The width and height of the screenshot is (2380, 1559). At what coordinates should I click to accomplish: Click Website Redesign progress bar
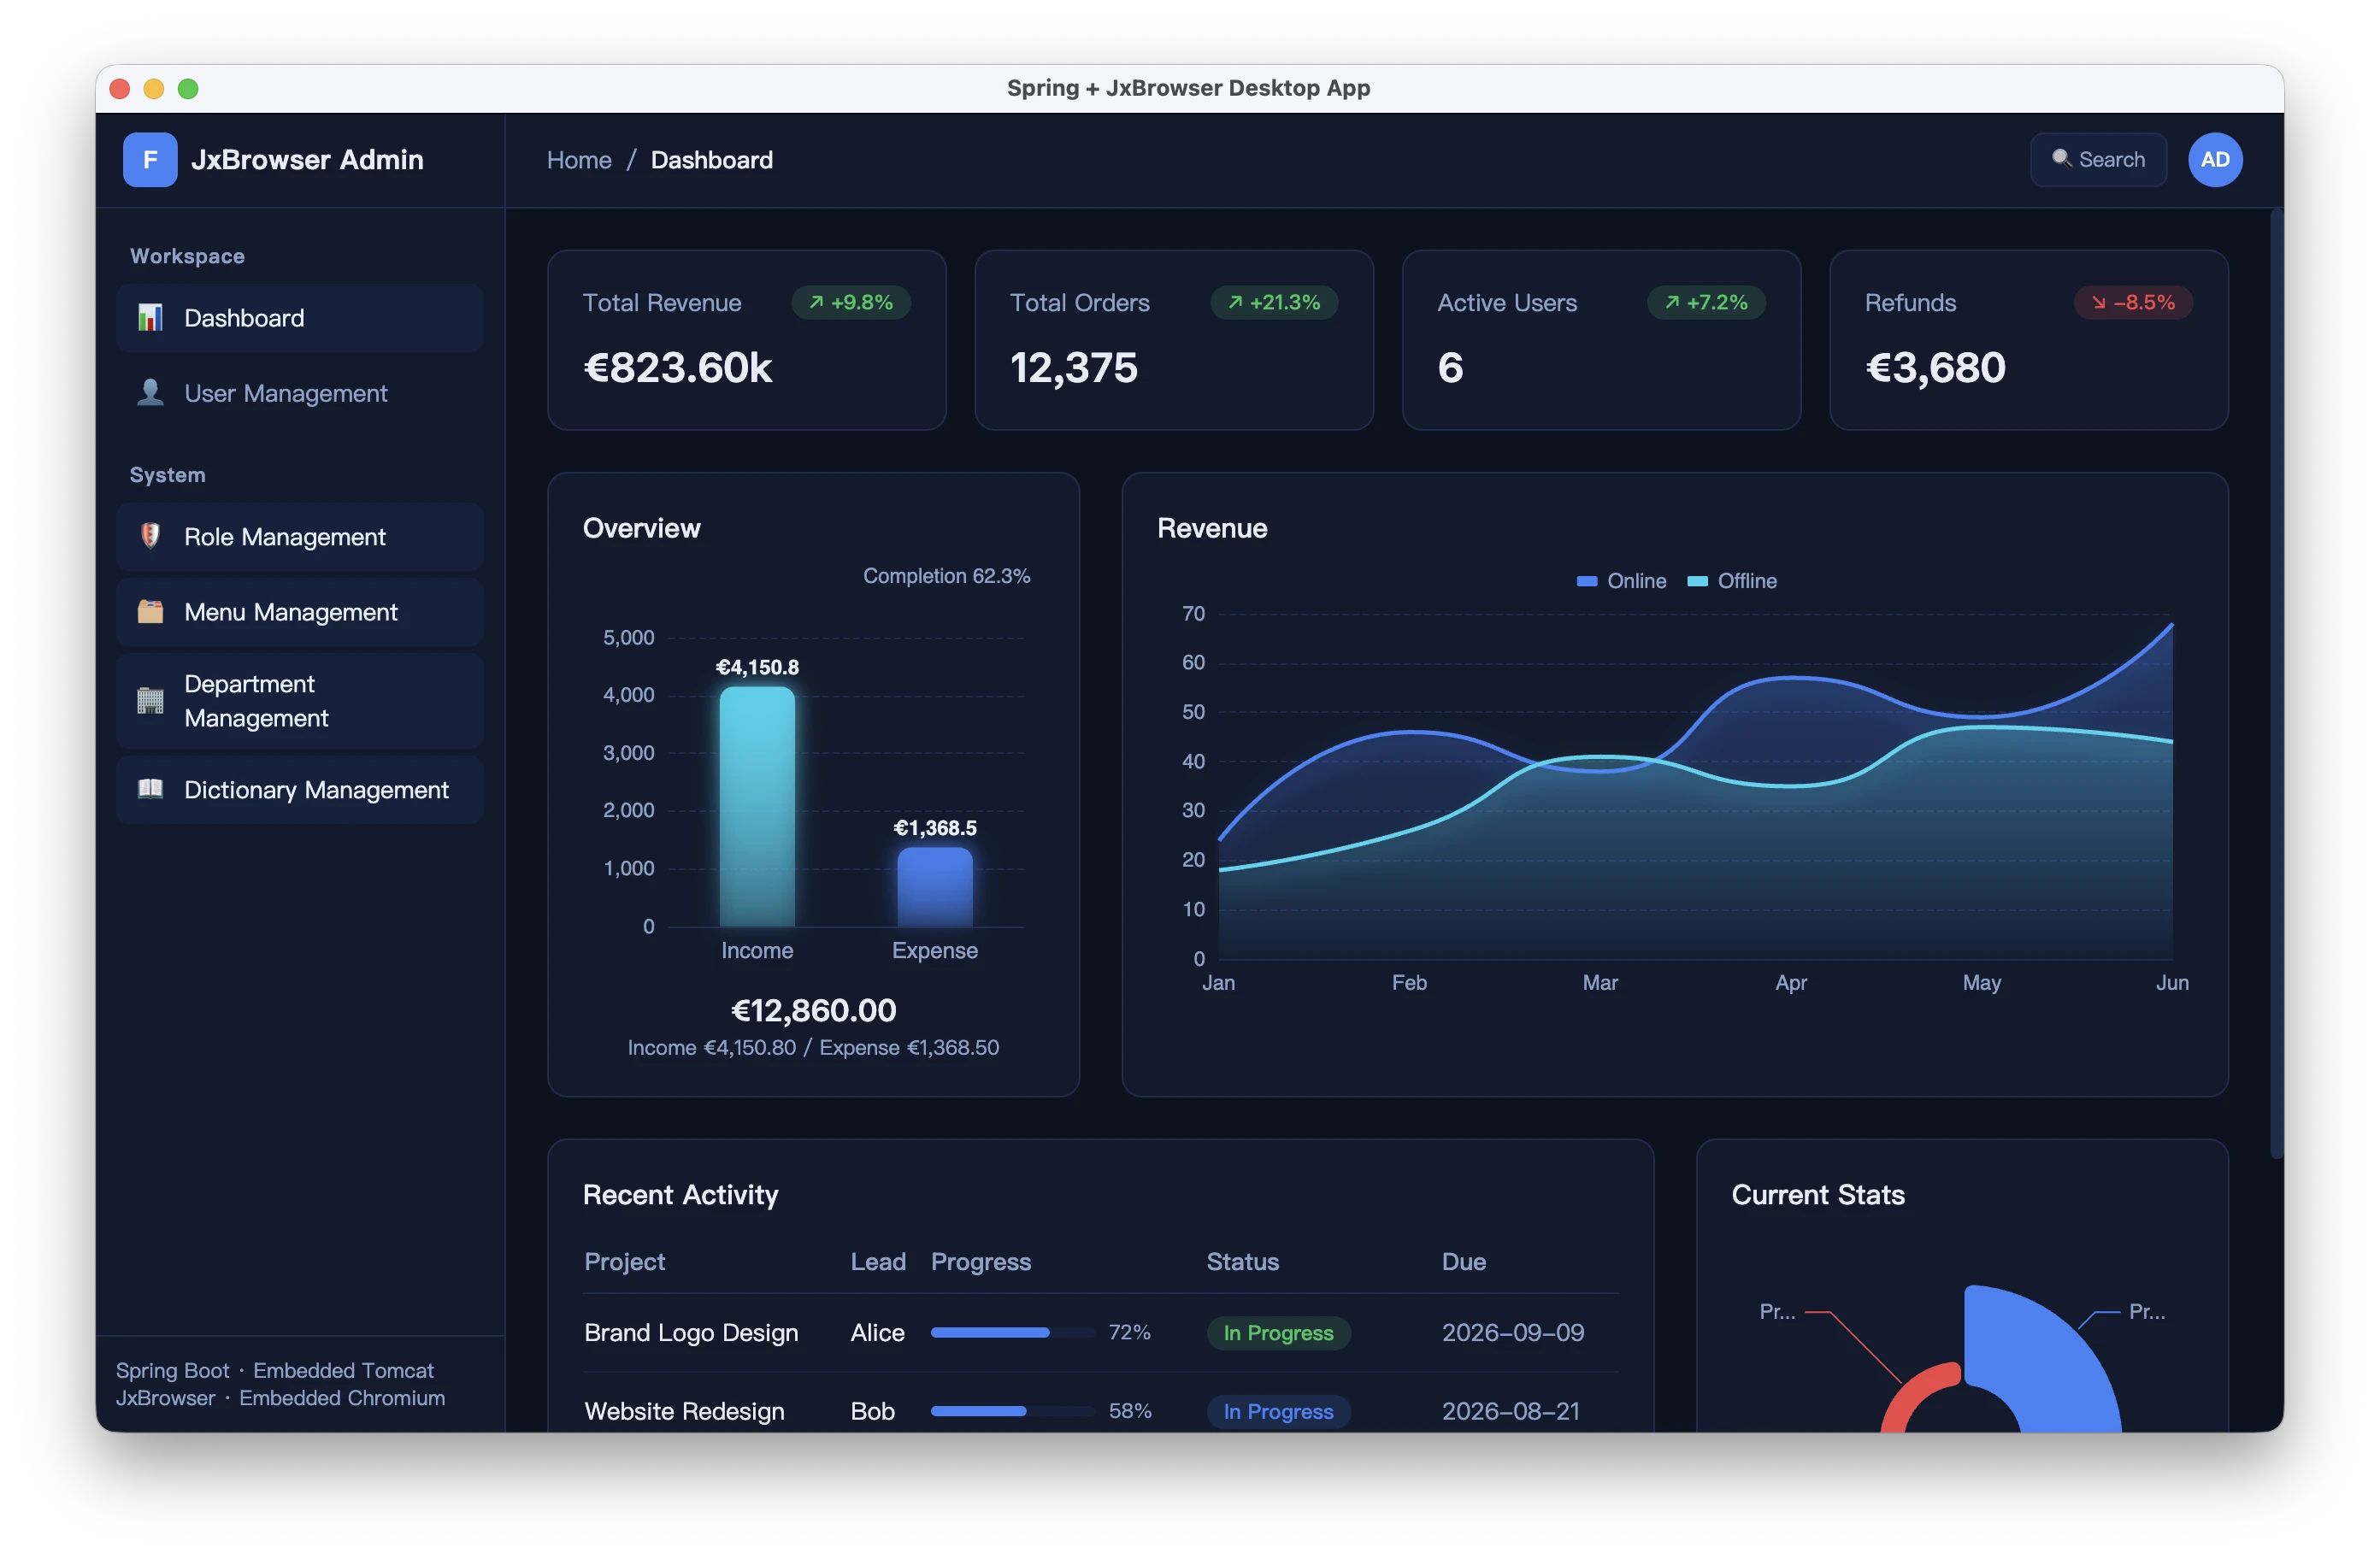(x=1012, y=1411)
